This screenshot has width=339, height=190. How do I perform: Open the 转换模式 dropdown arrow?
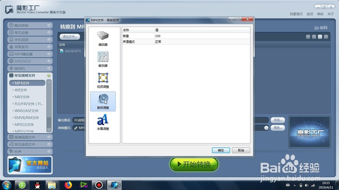click(266, 128)
